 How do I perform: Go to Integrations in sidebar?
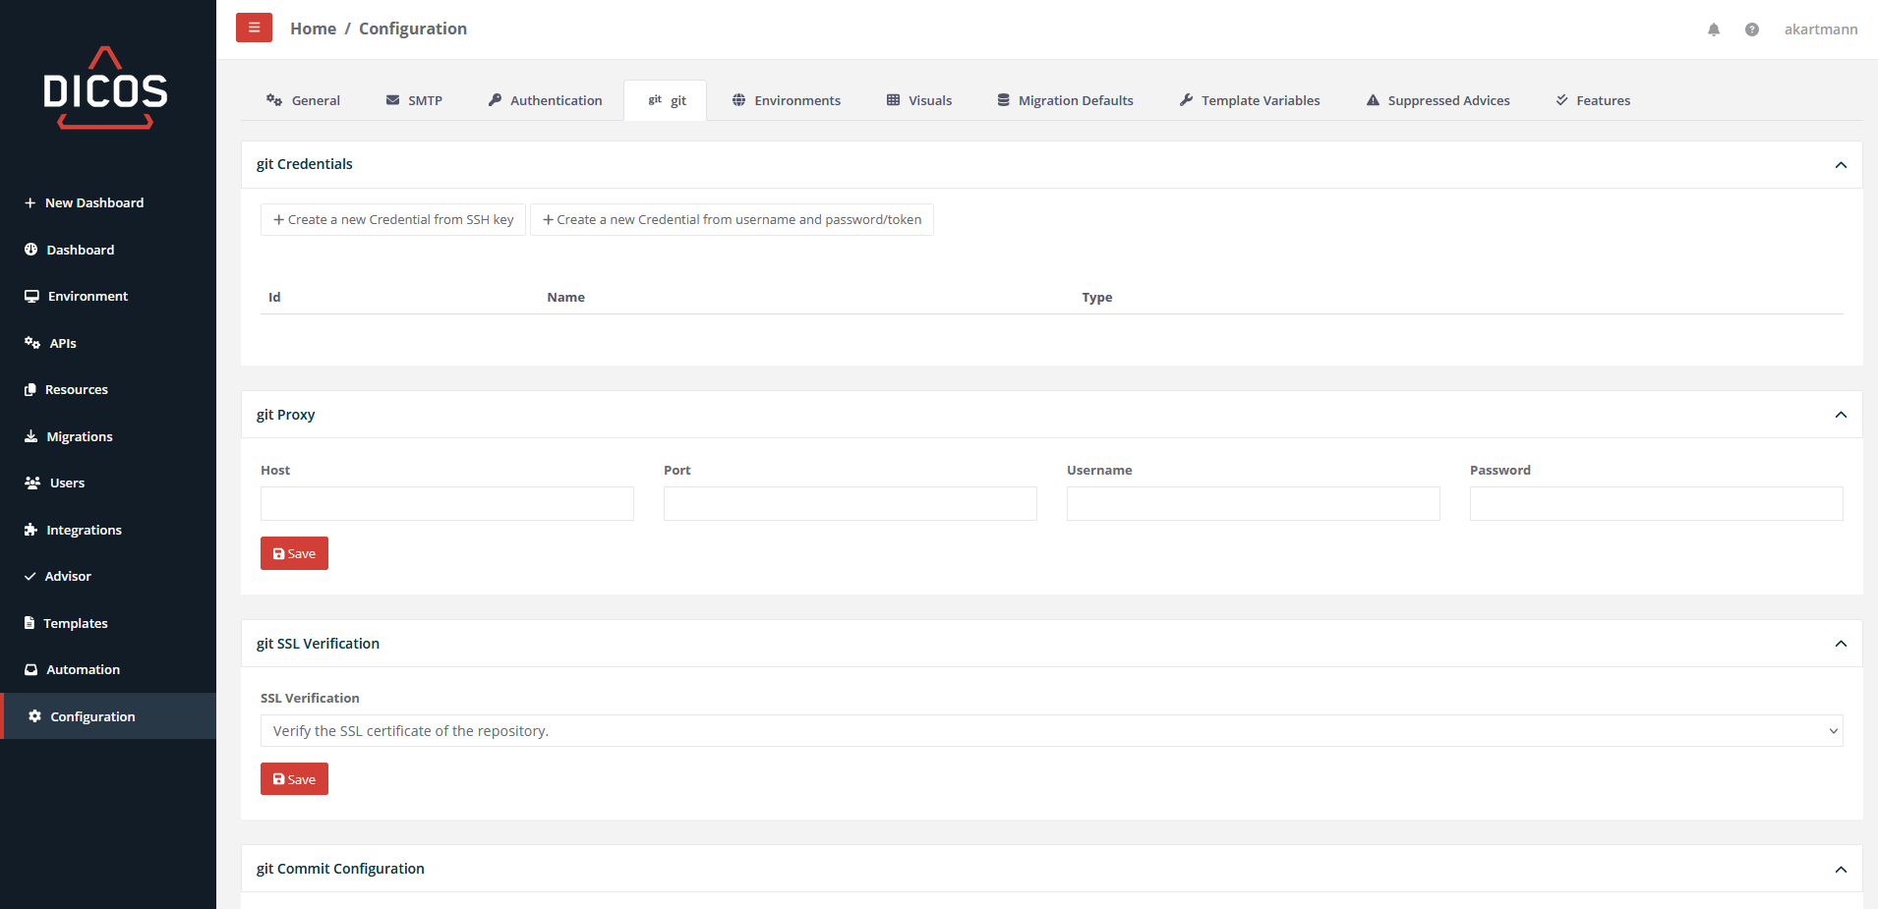[x=84, y=530]
